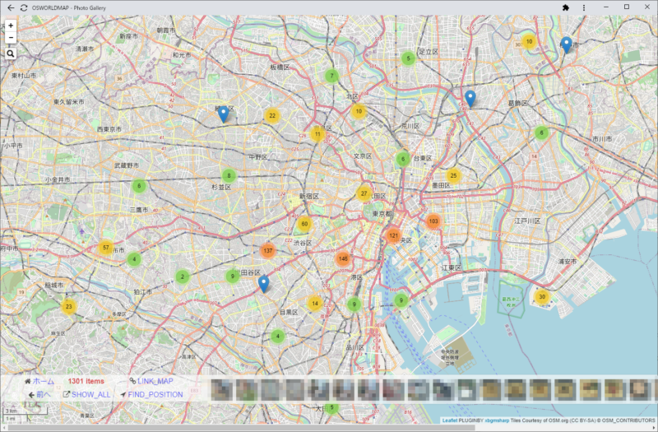Open the orange 146 photo cluster

pos(343,258)
